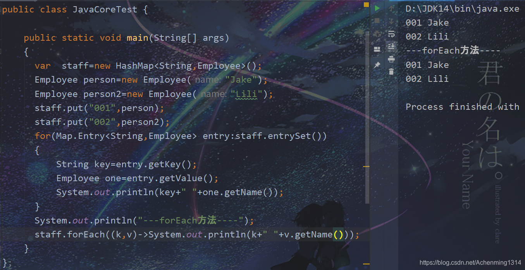Screen dimensions: 525x270
Task: Click first "001 Jake" console output line
Action: click(427, 23)
